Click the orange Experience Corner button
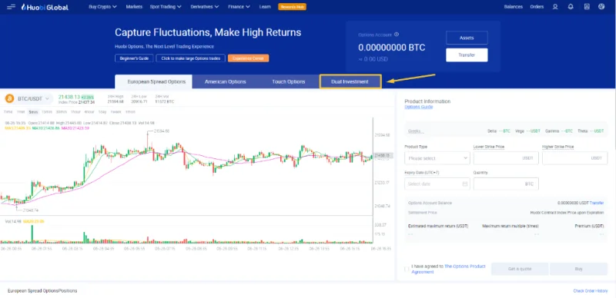This screenshot has height=298, width=616. pos(248,58)
